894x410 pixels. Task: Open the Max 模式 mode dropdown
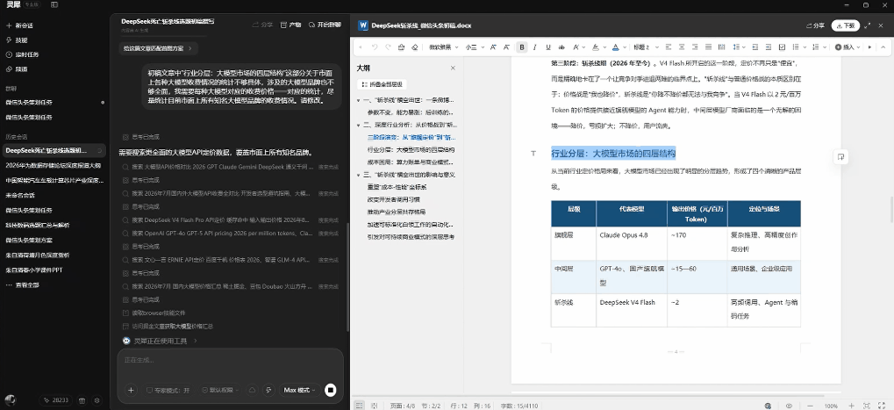(x=299, y=390)
